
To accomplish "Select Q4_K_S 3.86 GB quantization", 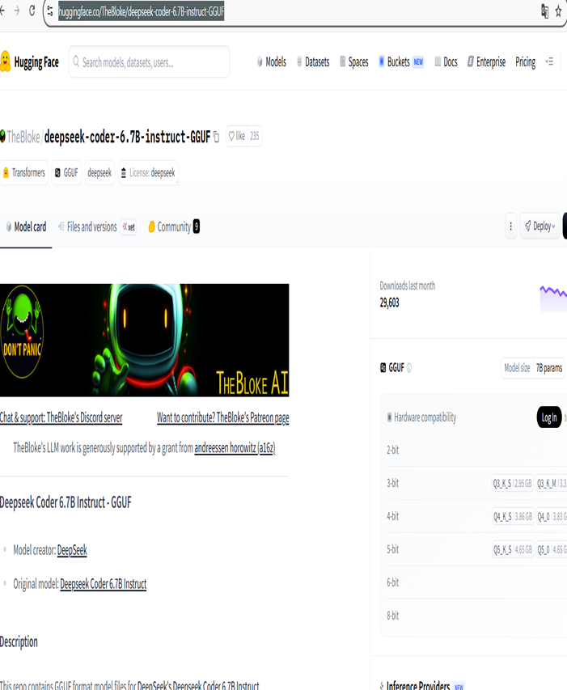I will click(513, 517).
